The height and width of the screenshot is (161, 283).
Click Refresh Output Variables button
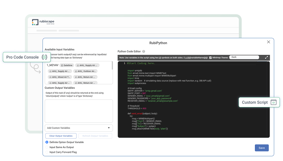tap(95, 136)
